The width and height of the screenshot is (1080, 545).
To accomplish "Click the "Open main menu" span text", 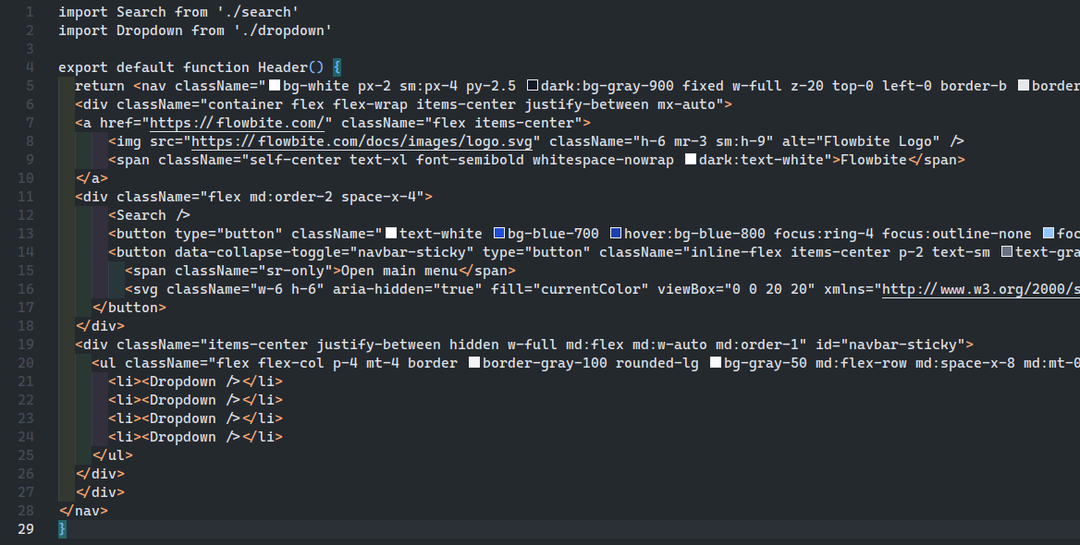I will point(399,271).
